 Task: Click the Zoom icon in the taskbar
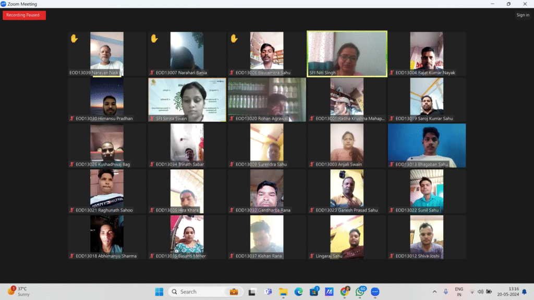(375, 292)
